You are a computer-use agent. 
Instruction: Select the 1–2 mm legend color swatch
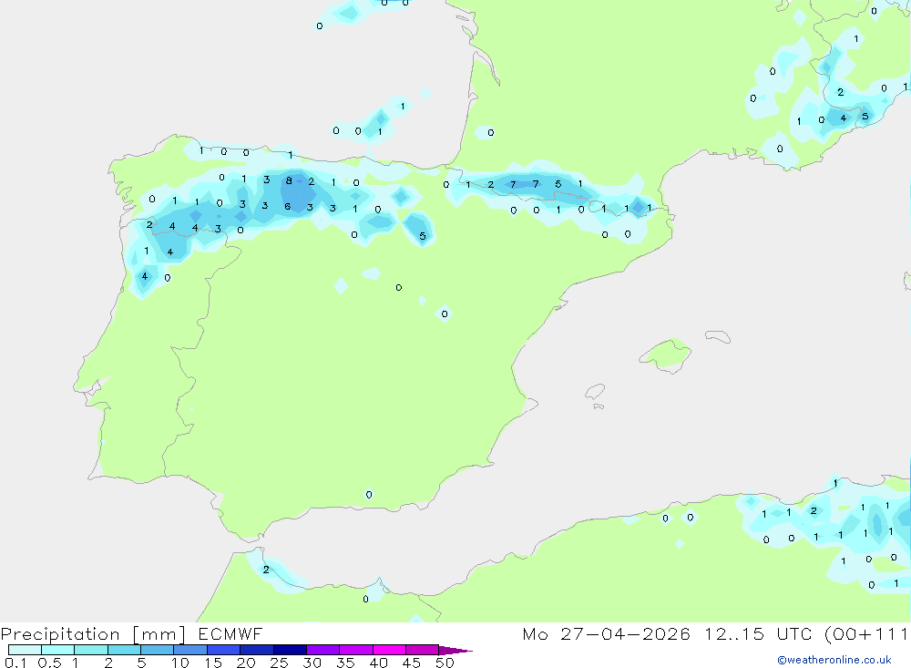[91, 650]
